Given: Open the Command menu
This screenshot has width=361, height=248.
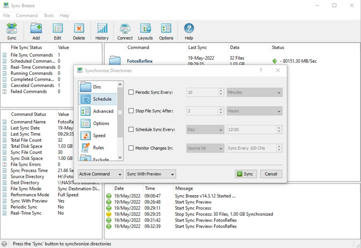Looking at the screenshot, I should point(27,15).
